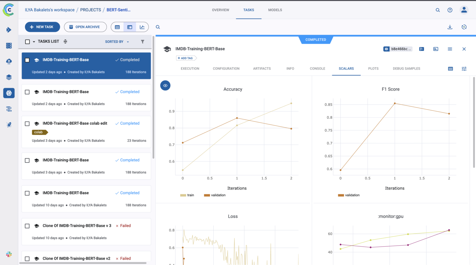This screenshot has height=265, width=476.
Task: Click the OPEN ARCHIVE button
Action: click(85, 27)
